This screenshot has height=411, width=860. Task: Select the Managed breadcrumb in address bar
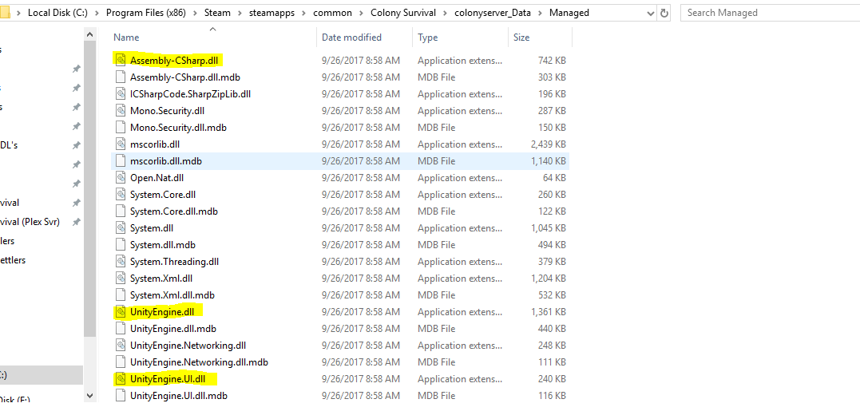(x=569, y=13)
